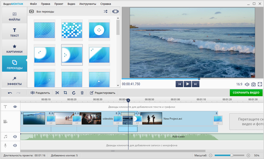Click the Сохранить видео button
The image size is (264, 159).
[x=246, y=93]
